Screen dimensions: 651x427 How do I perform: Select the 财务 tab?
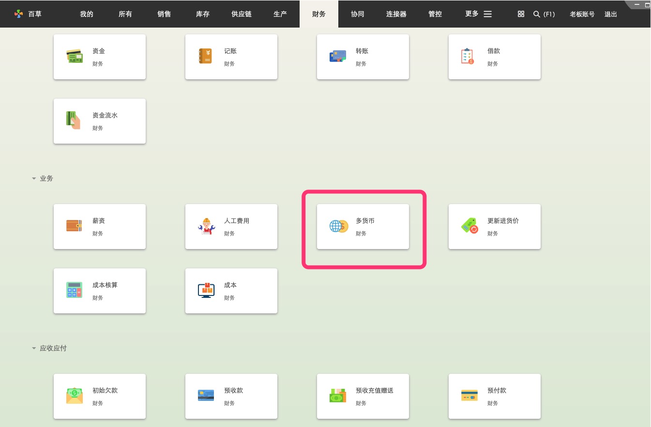[319, 14]
